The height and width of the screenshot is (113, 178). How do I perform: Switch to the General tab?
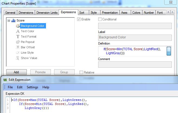tap(10, 13)
